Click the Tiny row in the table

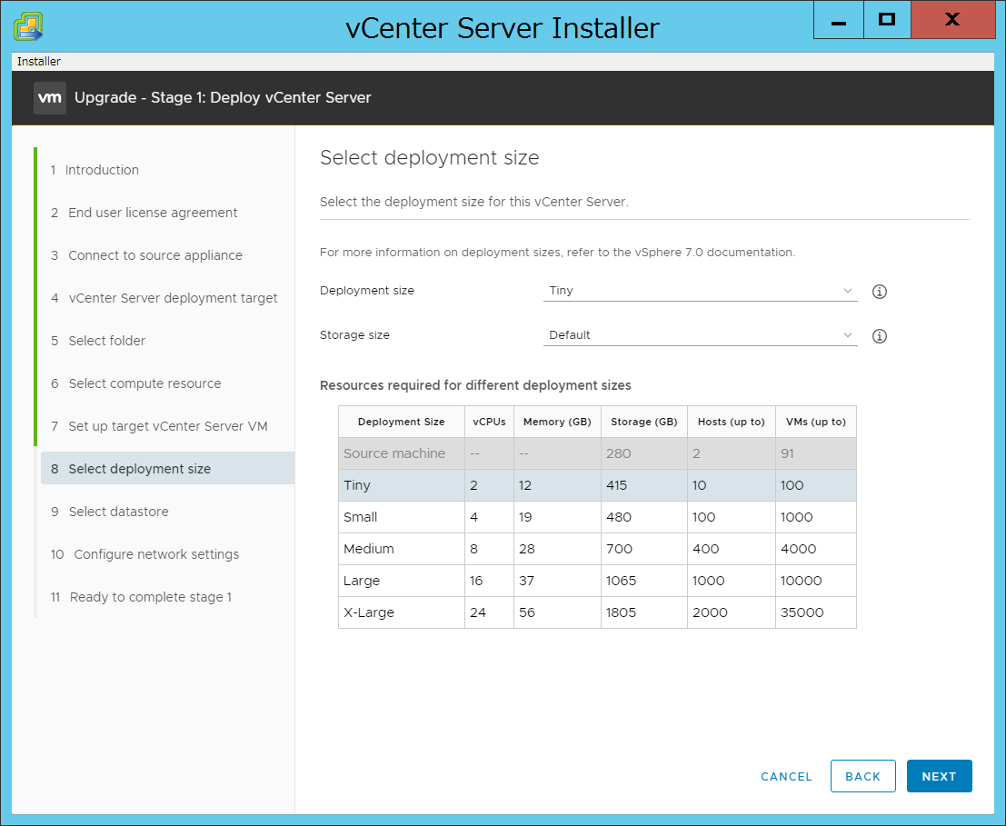[597, 485]
